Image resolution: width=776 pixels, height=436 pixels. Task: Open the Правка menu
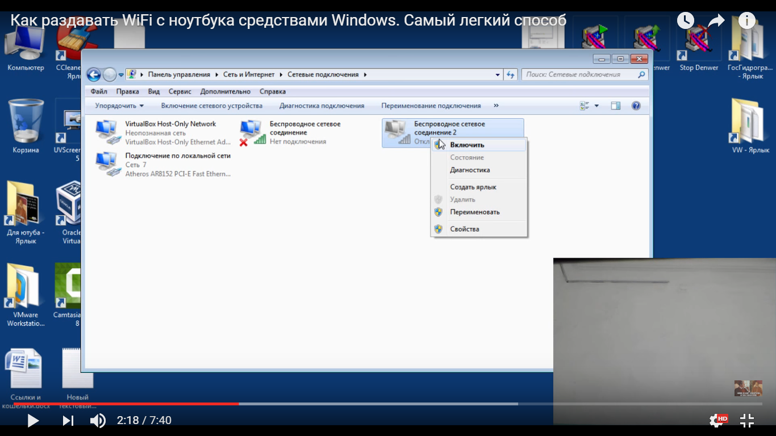click(128, 91)
